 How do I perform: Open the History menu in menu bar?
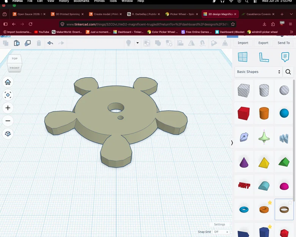64,1
